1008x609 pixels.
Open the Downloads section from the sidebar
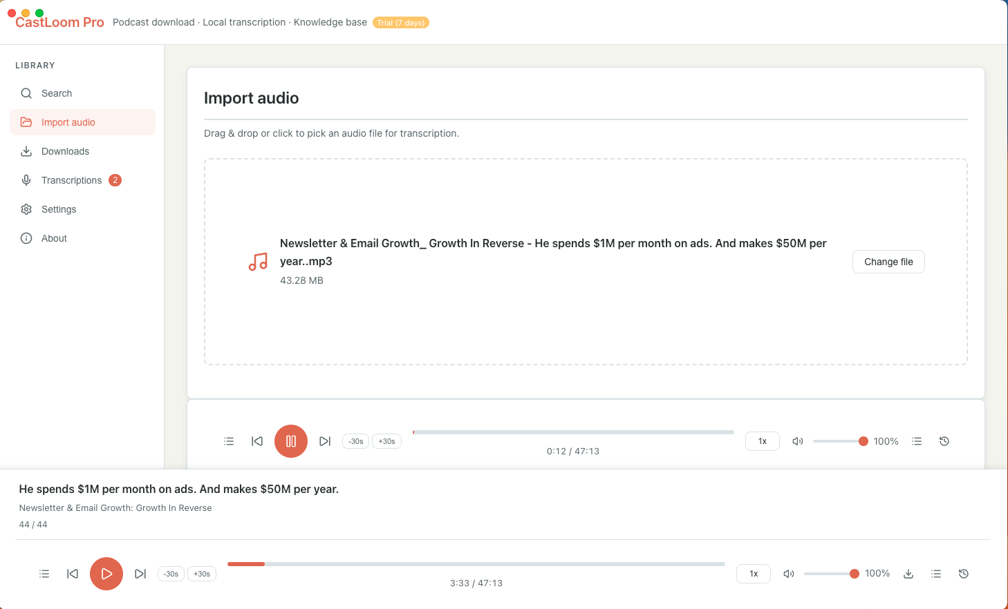tap(65, 151)
